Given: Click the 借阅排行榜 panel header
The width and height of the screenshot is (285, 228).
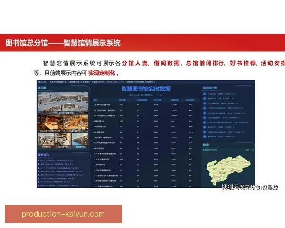Looking at the screenshot, I should (x=209, y=88).
